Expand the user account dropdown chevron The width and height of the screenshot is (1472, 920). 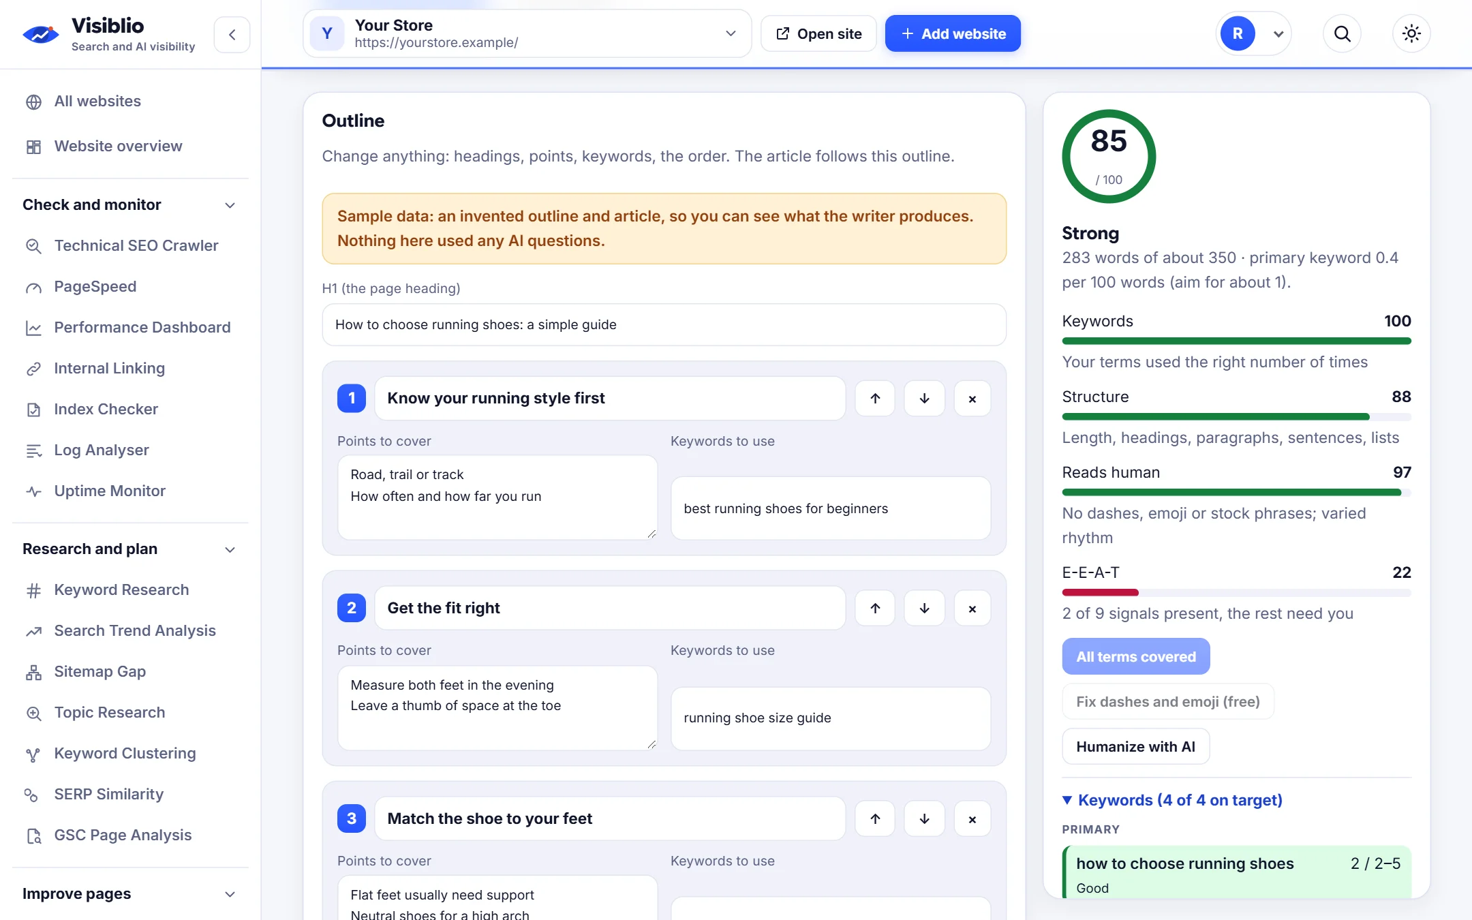coord(1278,34)
